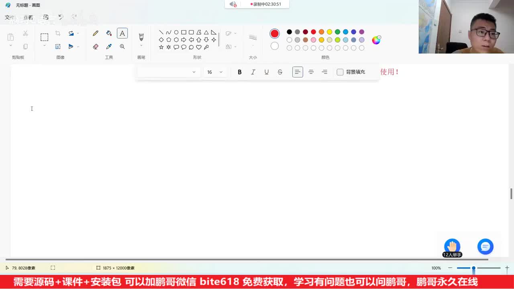Screen dimensions: 514x289
Task: Open the 查看 menu
Action: click(28, 17)
